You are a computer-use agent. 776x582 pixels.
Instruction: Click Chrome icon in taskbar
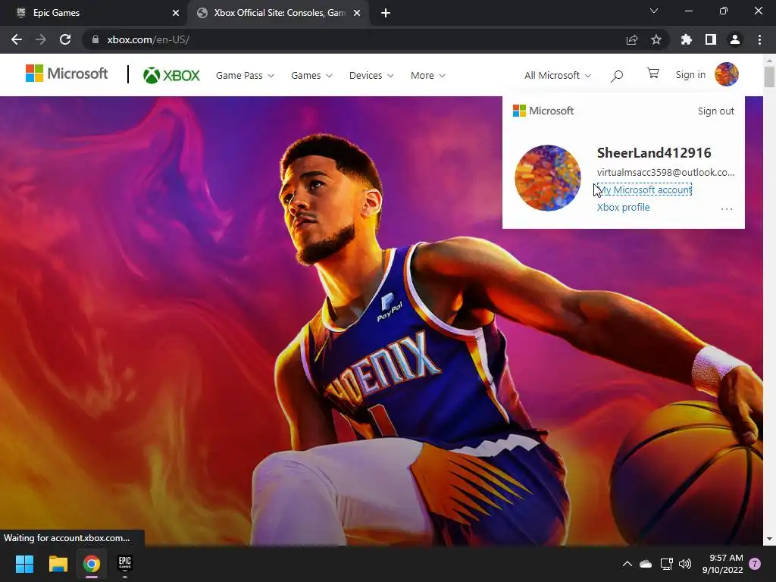coord(92,564)
